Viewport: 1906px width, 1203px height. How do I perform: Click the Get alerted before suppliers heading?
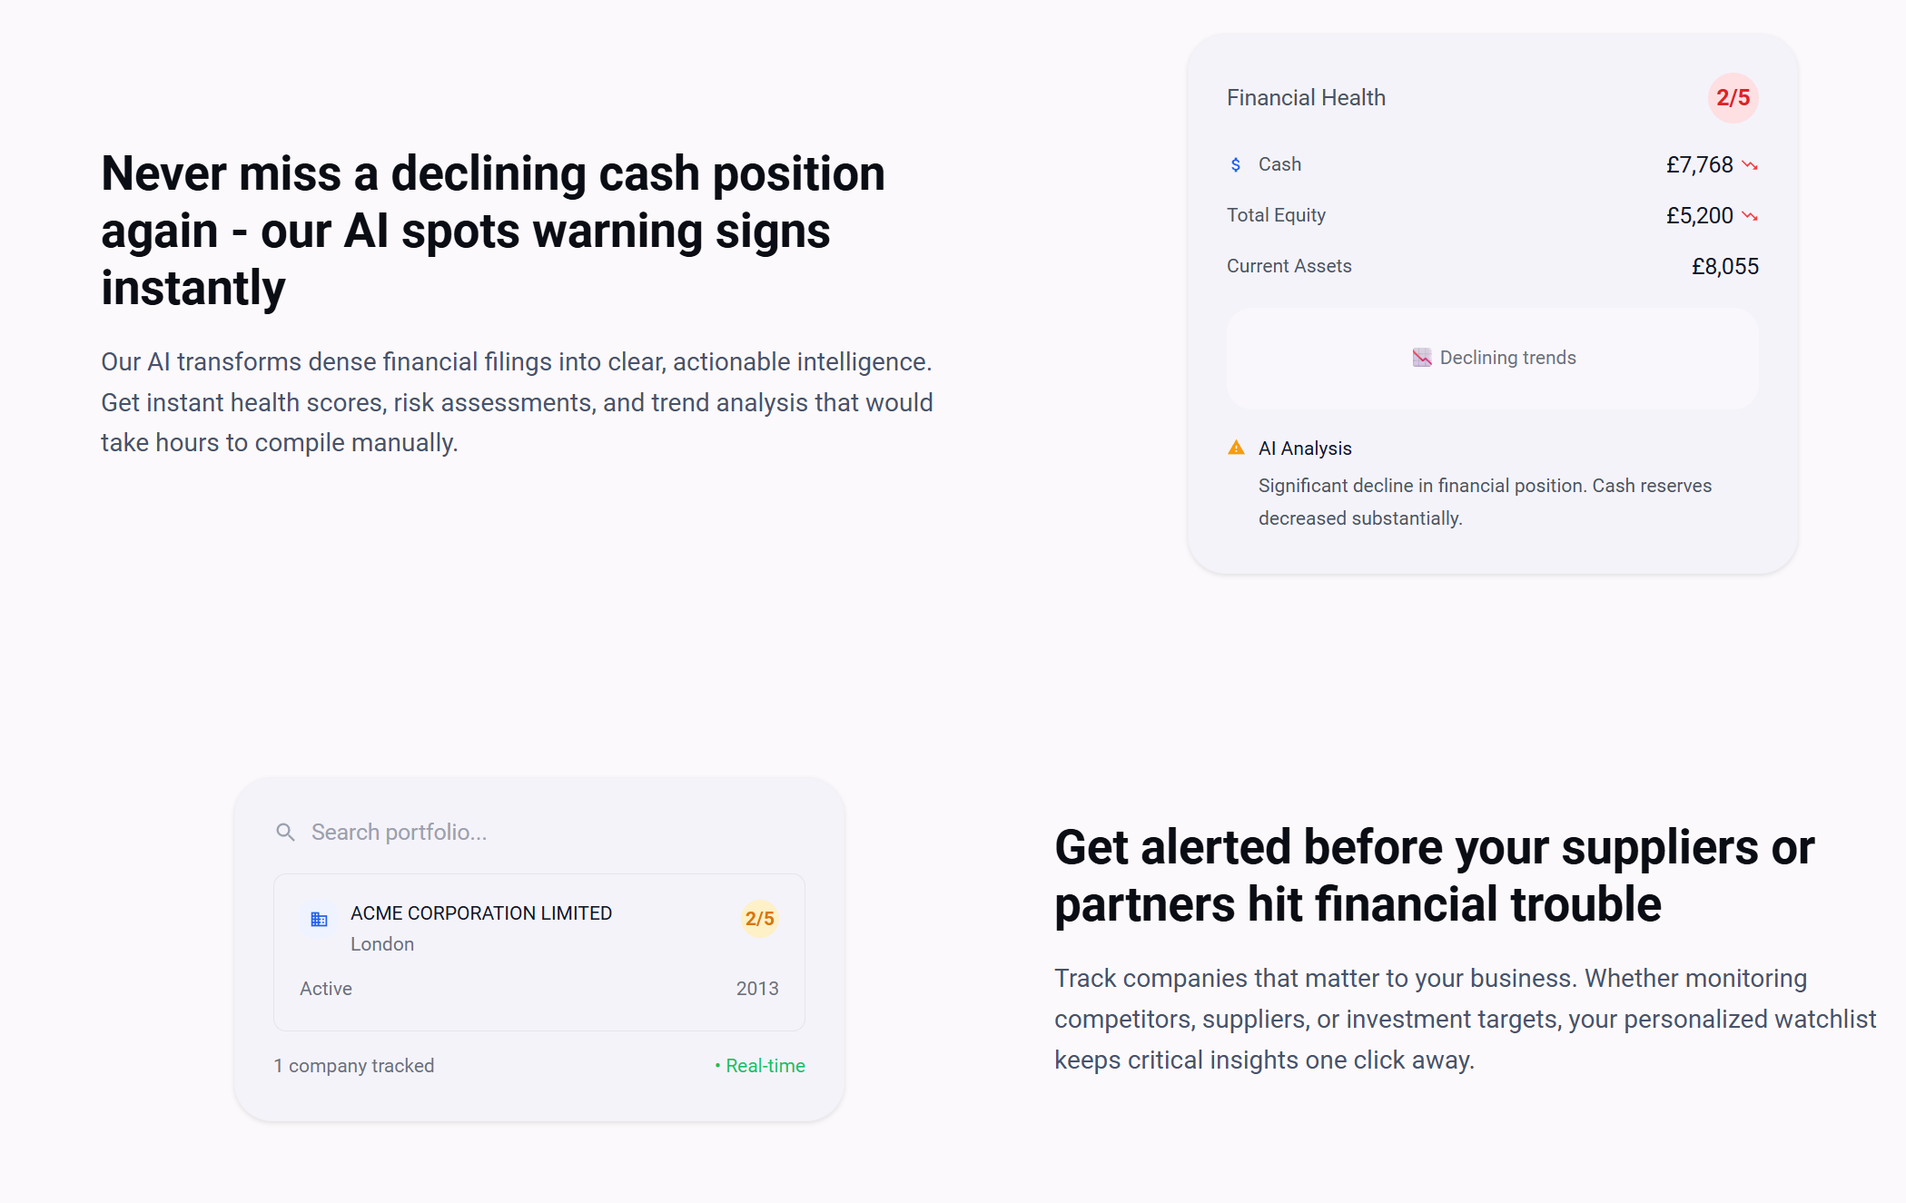(1434, 875)
